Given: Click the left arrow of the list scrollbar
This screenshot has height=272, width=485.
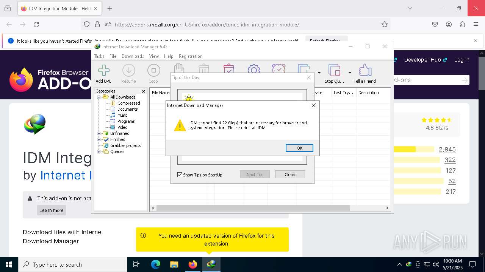Looking at the screenshot, I should click(x=153, y=208).
